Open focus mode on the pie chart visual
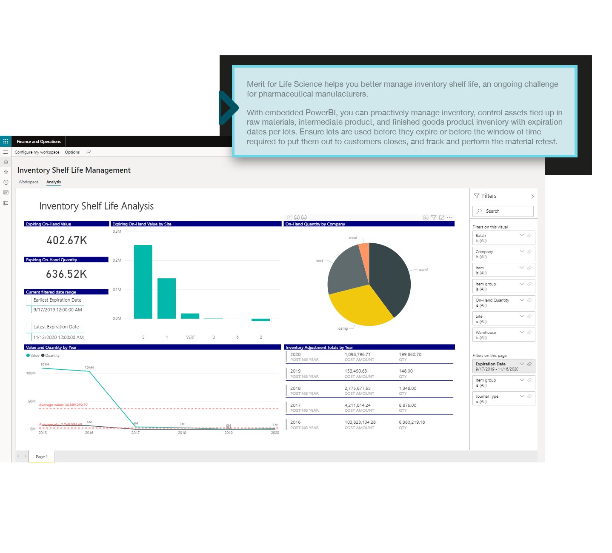This screenshot has width=612, height=553. [x=442, y=217]
